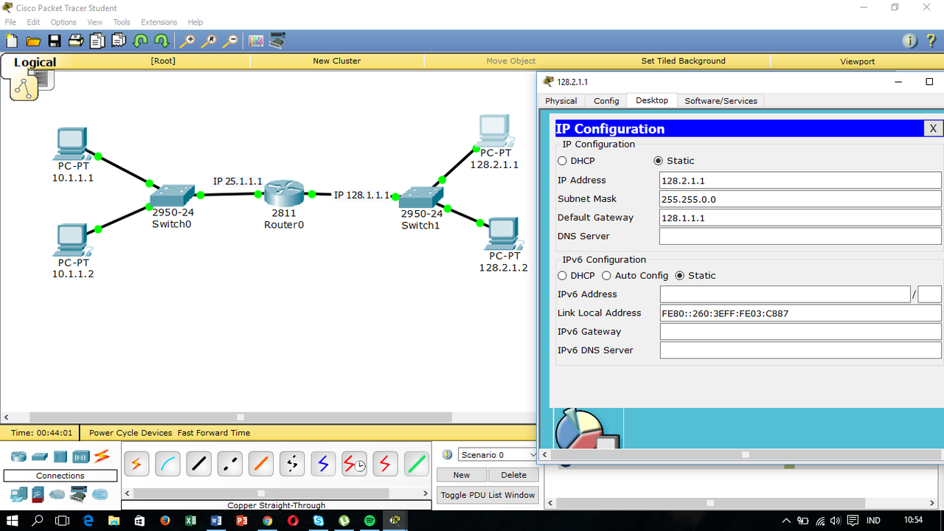Choose the blue Serial DCE cable
This screenshot has width=944, height=531.
point(323,464)
